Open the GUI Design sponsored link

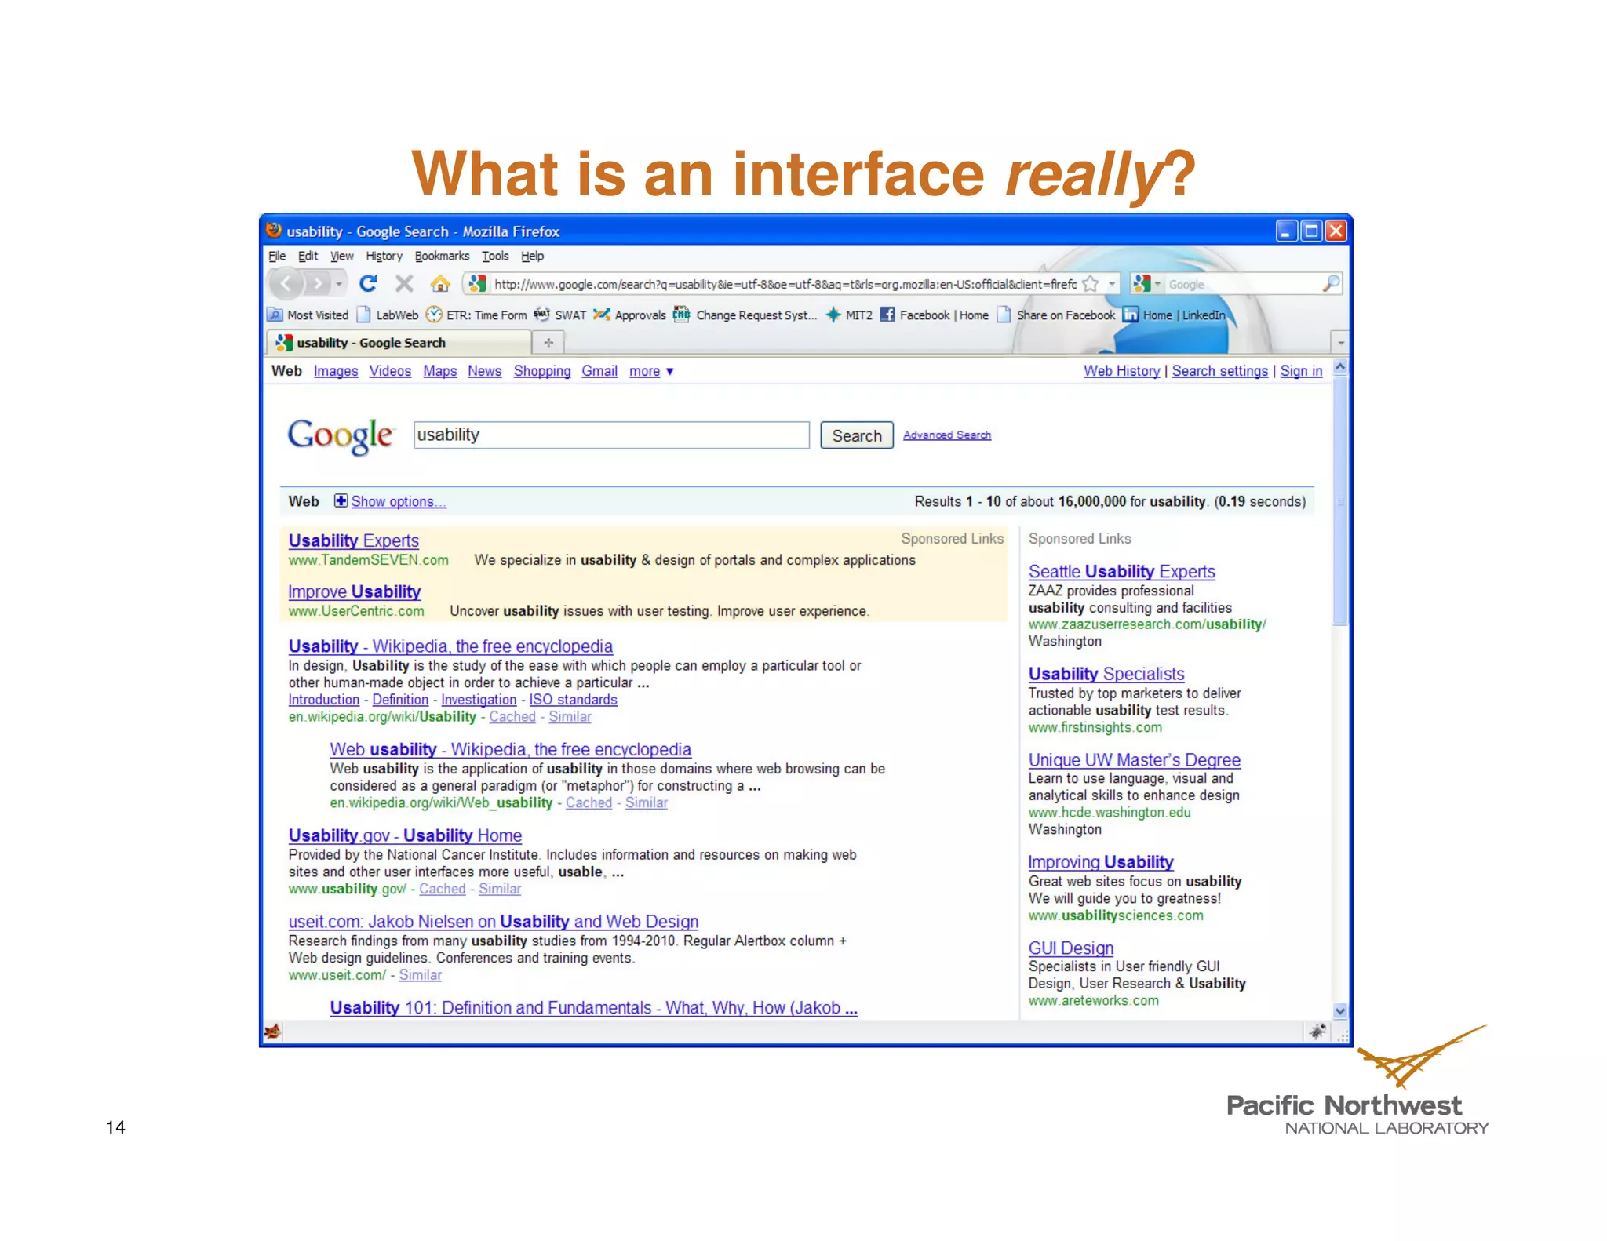click(x=1071, y=948)
